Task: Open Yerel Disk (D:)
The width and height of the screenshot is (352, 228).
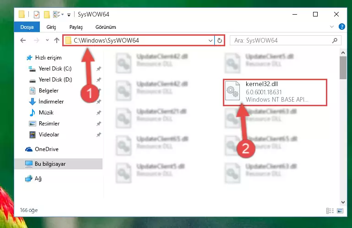Action: coord(55,80)
